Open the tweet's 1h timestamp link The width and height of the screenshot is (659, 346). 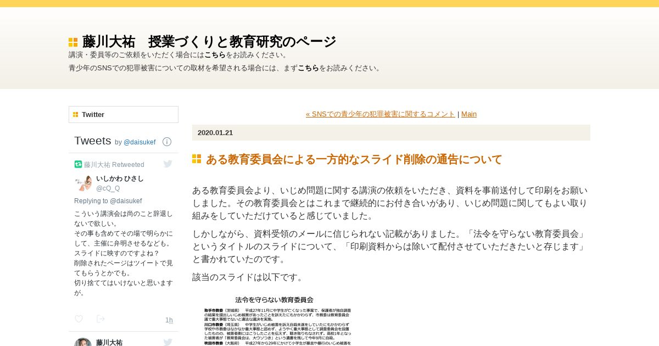coord(169,320)
